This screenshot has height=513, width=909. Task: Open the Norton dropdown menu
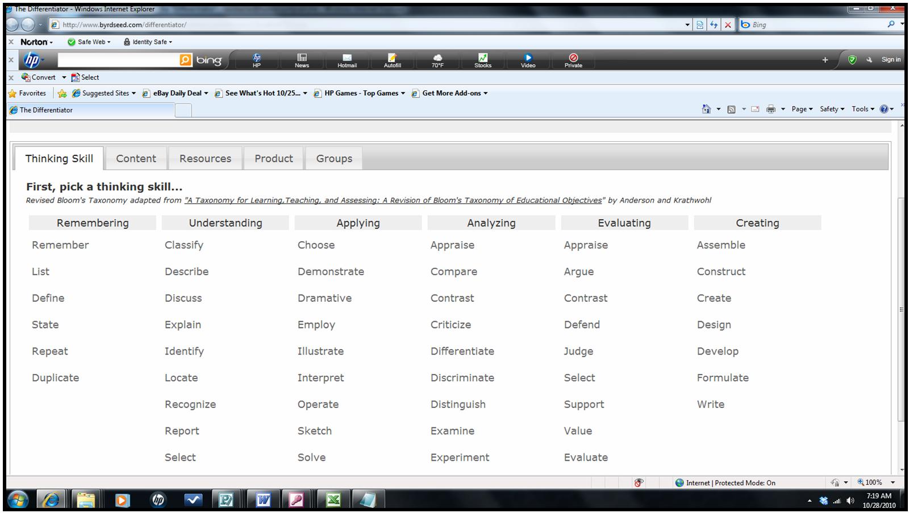coord(36,42)
